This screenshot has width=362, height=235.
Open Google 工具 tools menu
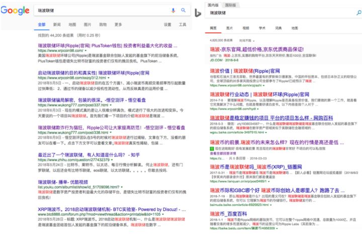pos(182,24)
